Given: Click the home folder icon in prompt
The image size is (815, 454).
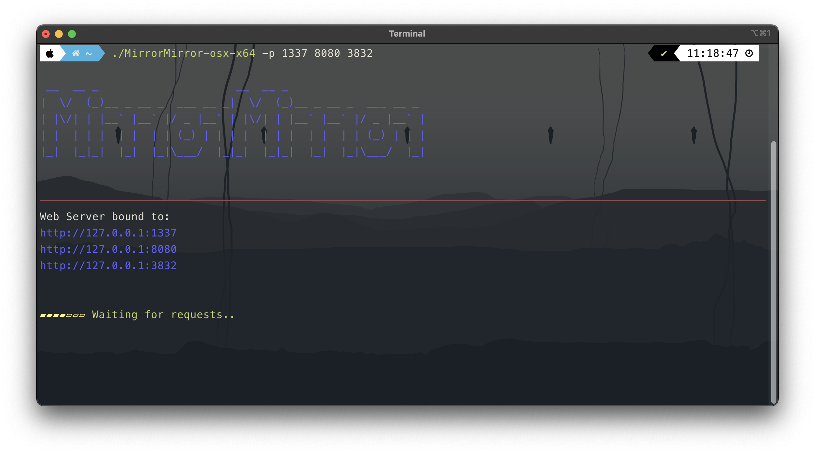Looking at the screenshot, I should click(76, 53).
